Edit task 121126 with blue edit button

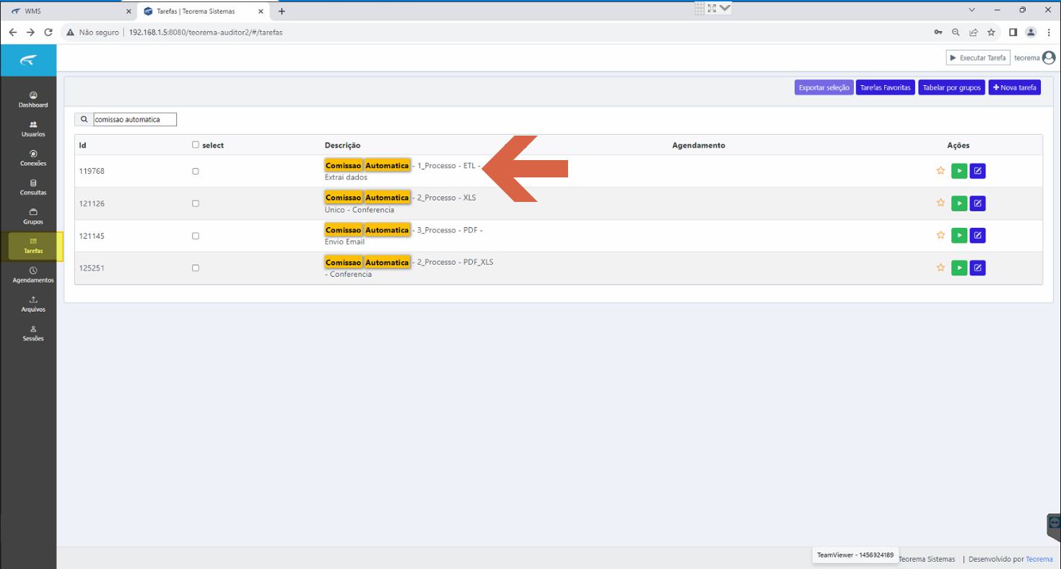[978, 203]
